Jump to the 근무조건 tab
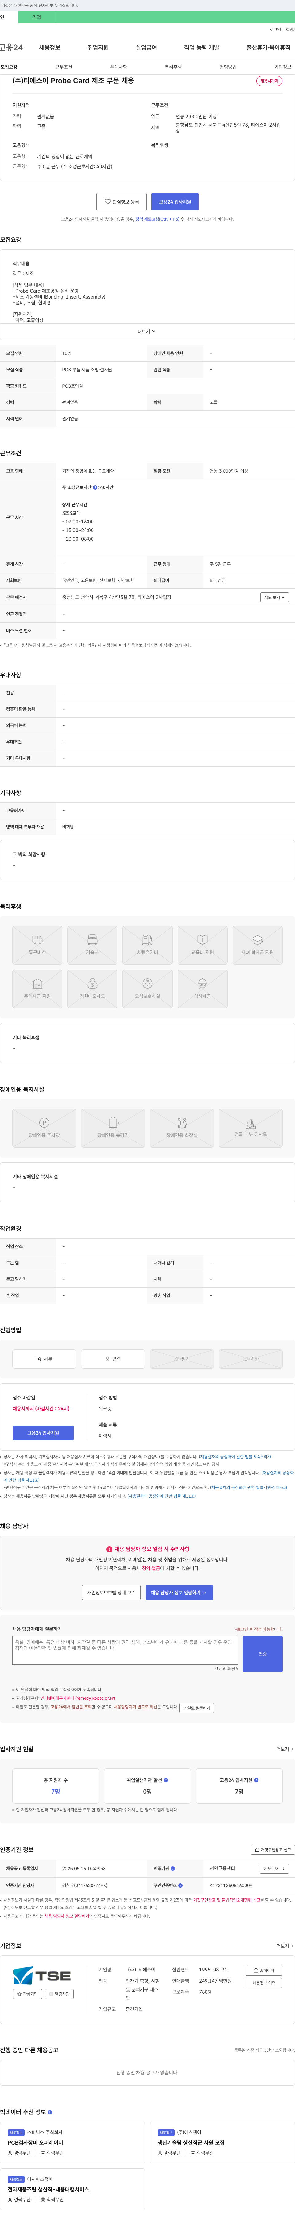 pyautogui.click(x=63, y=67)
